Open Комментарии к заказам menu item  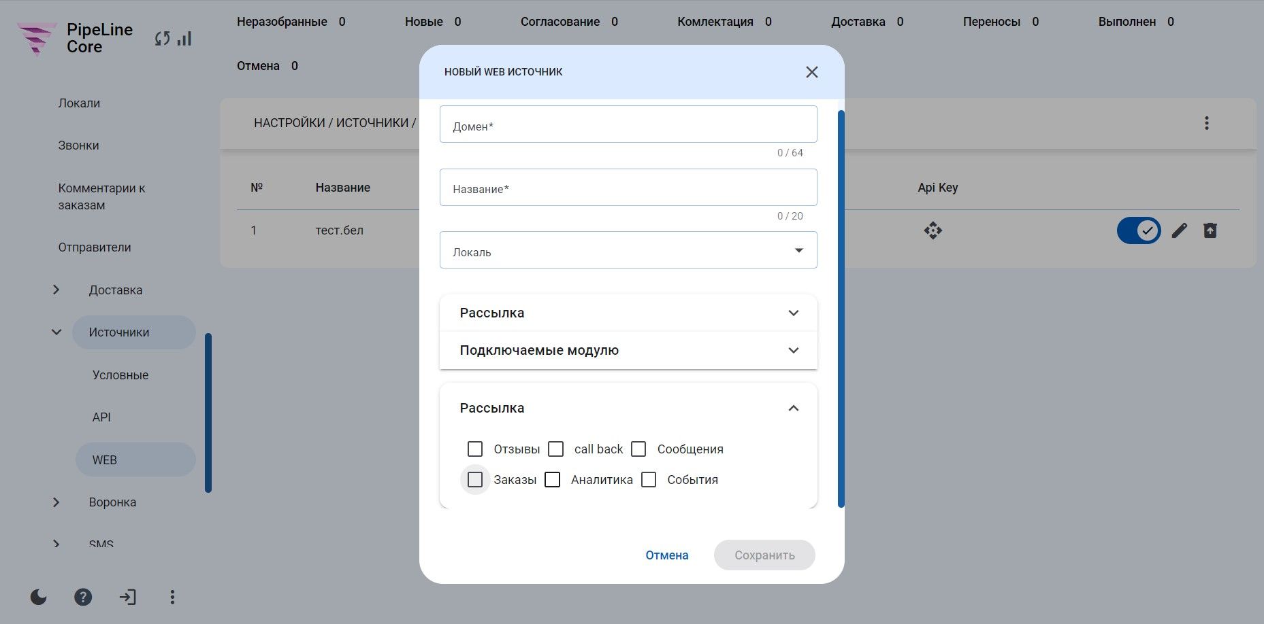[x=101, y=196]
